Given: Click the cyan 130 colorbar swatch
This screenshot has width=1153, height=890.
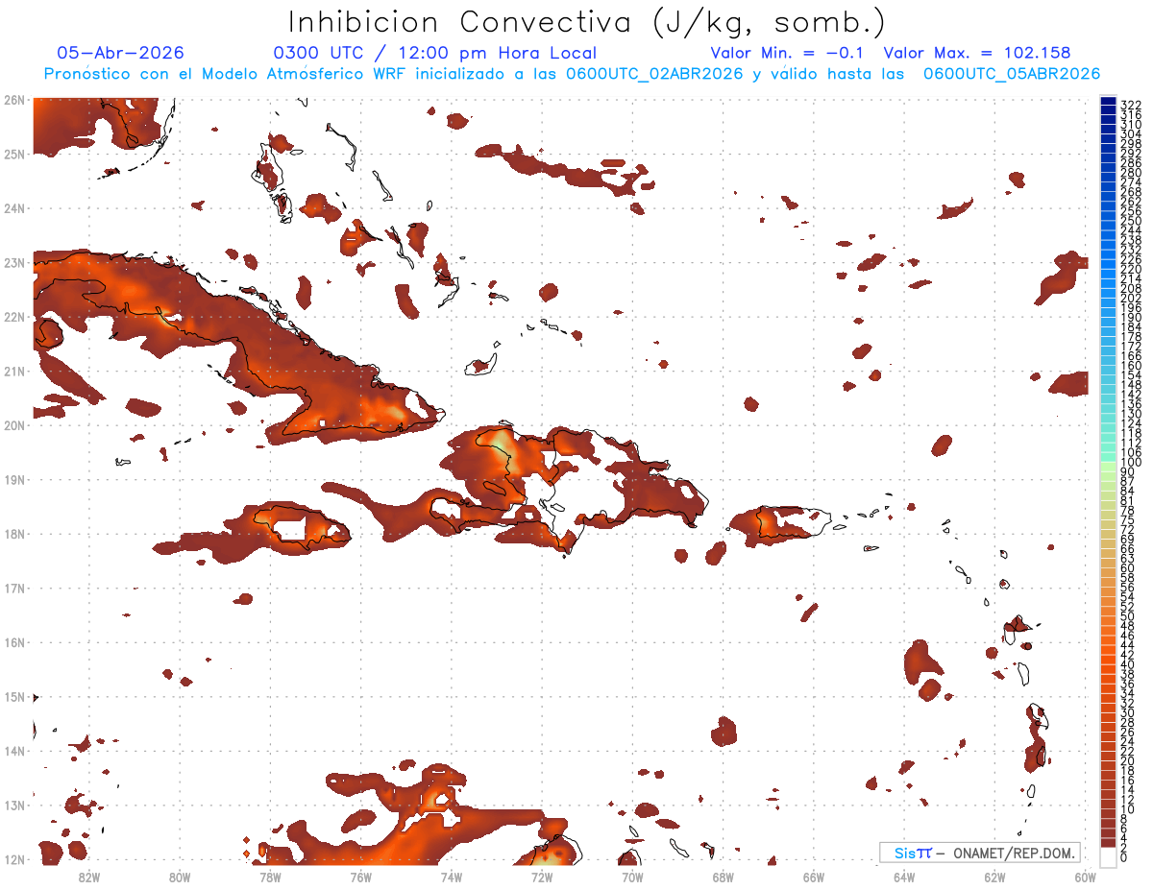Looking at the screenshot, I should 1108,414.
